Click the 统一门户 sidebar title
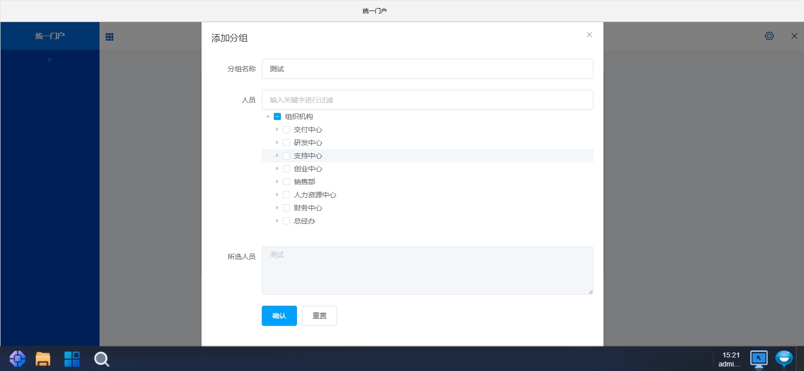Viewport: 804px width, 371px height. pyautogui.click(x=50, y=36)
